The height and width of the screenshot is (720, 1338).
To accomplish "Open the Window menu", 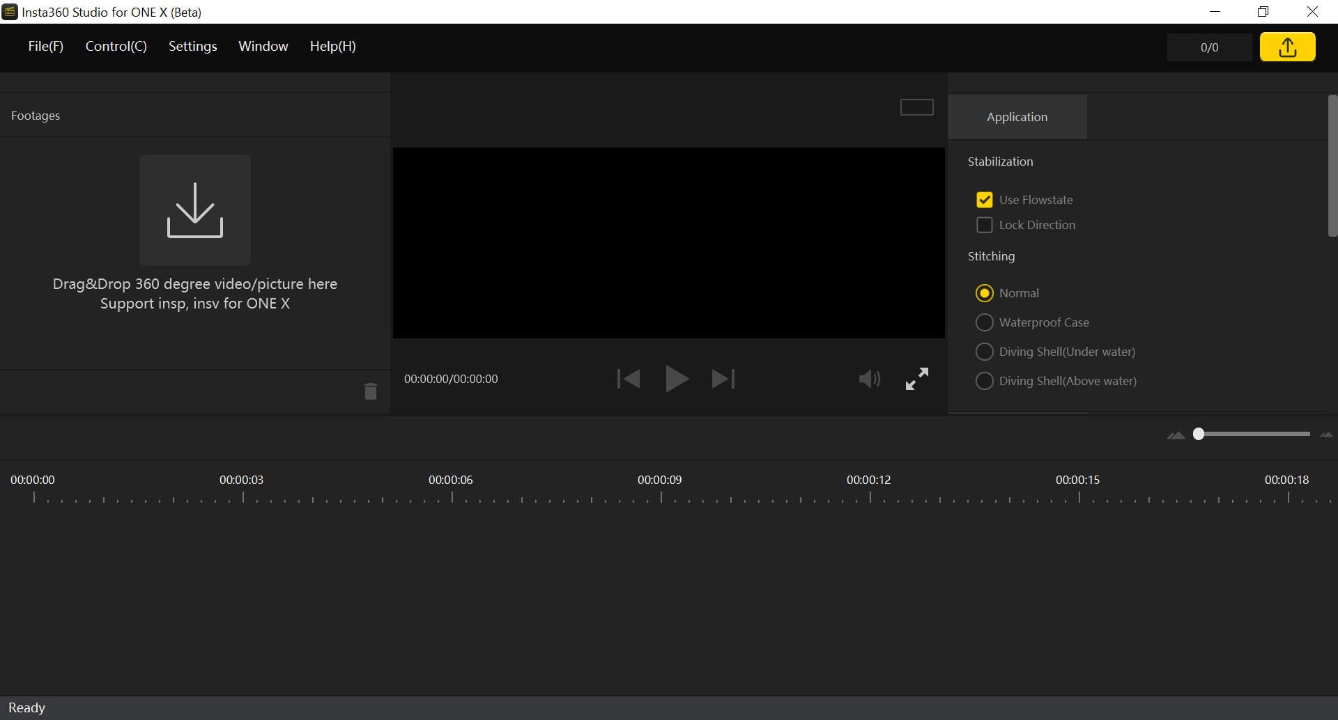I will (263, 46).
